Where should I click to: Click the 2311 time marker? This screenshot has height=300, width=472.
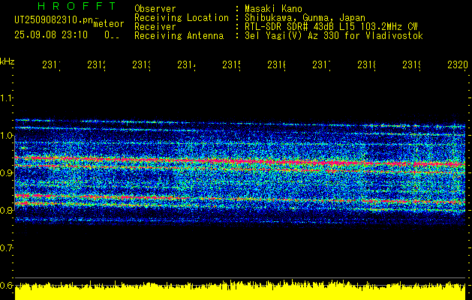[51, 65]
